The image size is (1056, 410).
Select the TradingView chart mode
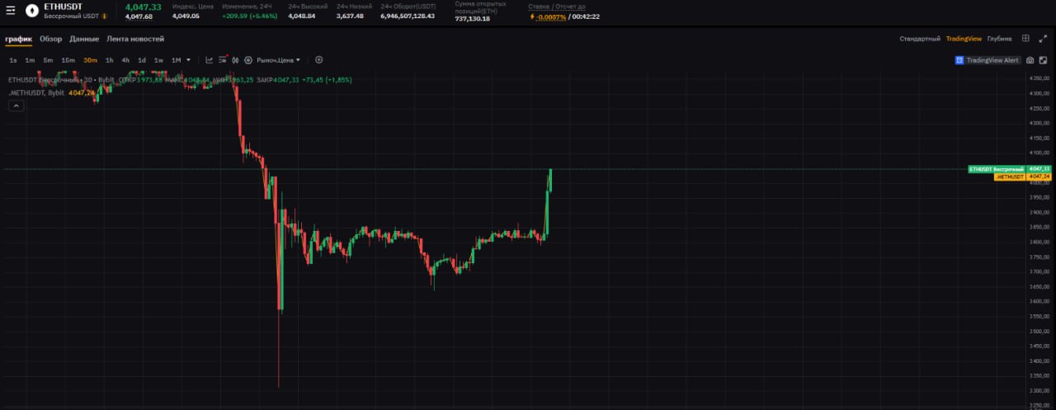click(x=964, y=39)
